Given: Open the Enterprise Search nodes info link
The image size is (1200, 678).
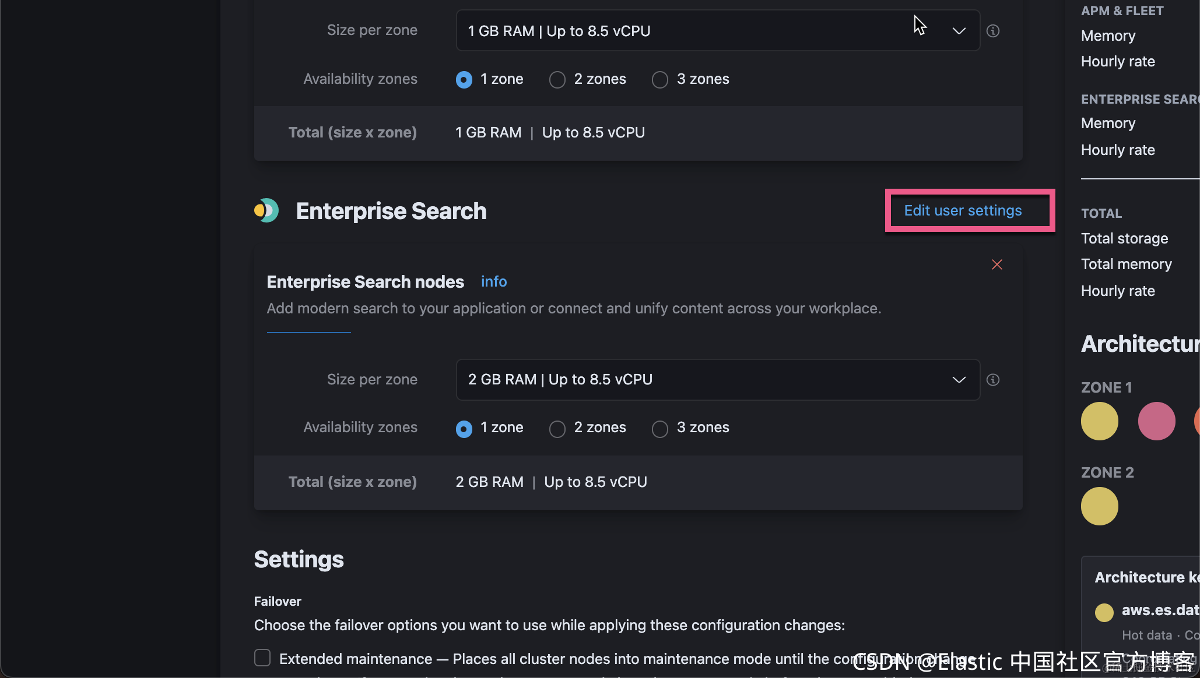Looking at the screenshot, I should pyautogui.click(x=493, y=282).
